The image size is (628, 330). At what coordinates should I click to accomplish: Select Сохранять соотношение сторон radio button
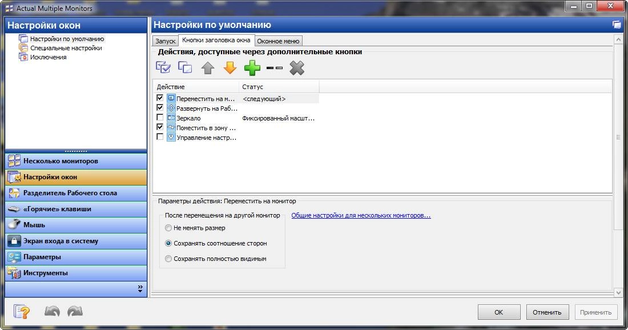[x=168, y=243]
